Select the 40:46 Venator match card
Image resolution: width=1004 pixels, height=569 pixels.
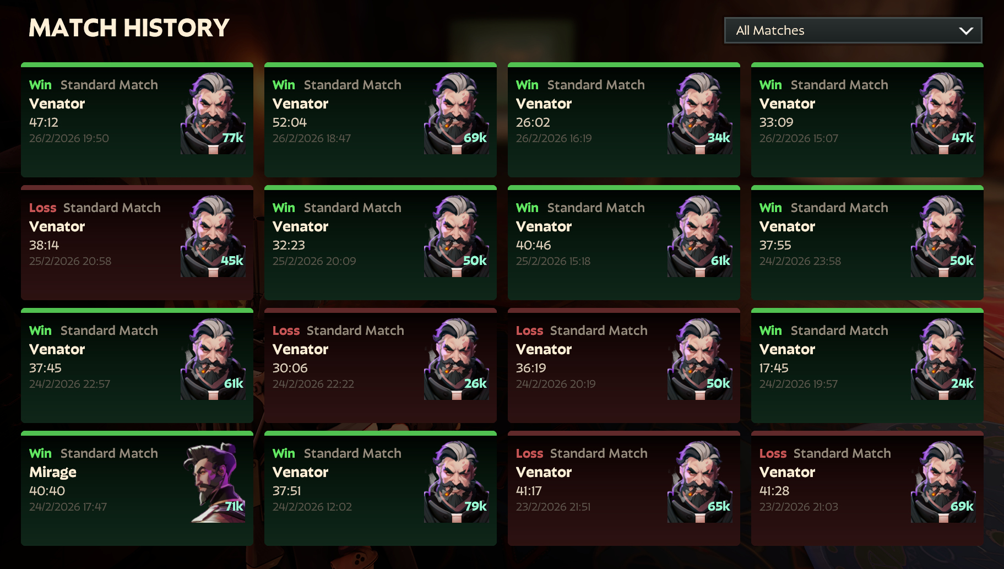pos(624,243)
